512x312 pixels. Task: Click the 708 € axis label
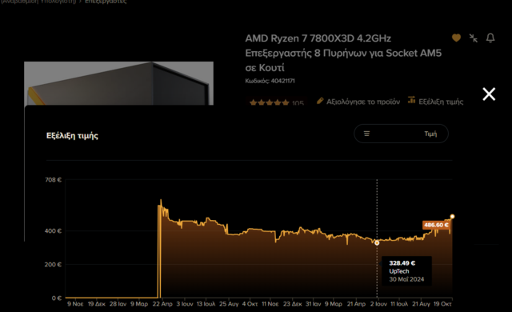54,180
